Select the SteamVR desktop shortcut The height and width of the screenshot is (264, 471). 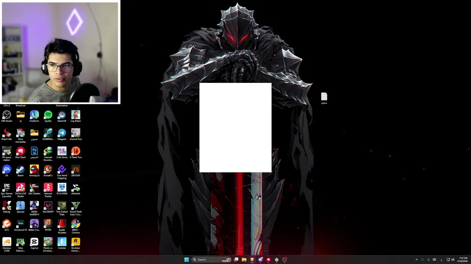(62, 117)
